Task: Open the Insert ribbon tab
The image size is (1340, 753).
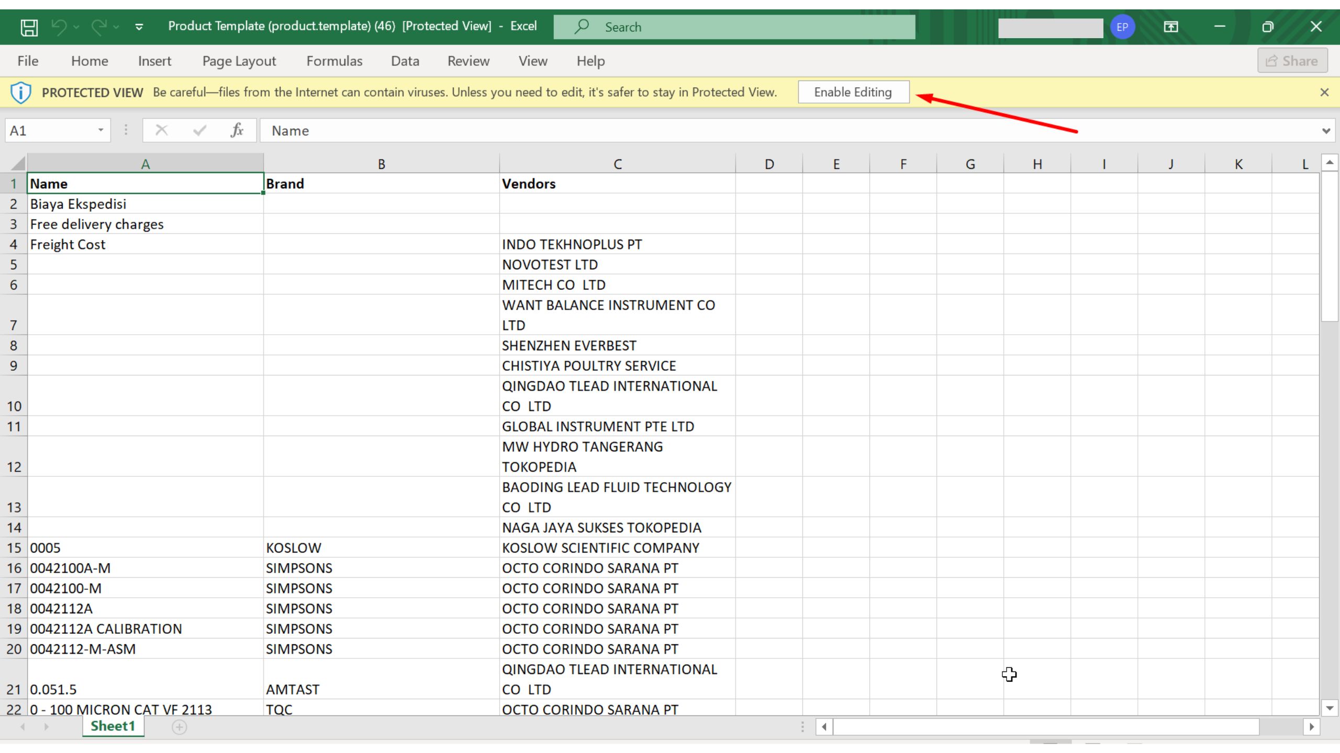Action: click(154, 61)
